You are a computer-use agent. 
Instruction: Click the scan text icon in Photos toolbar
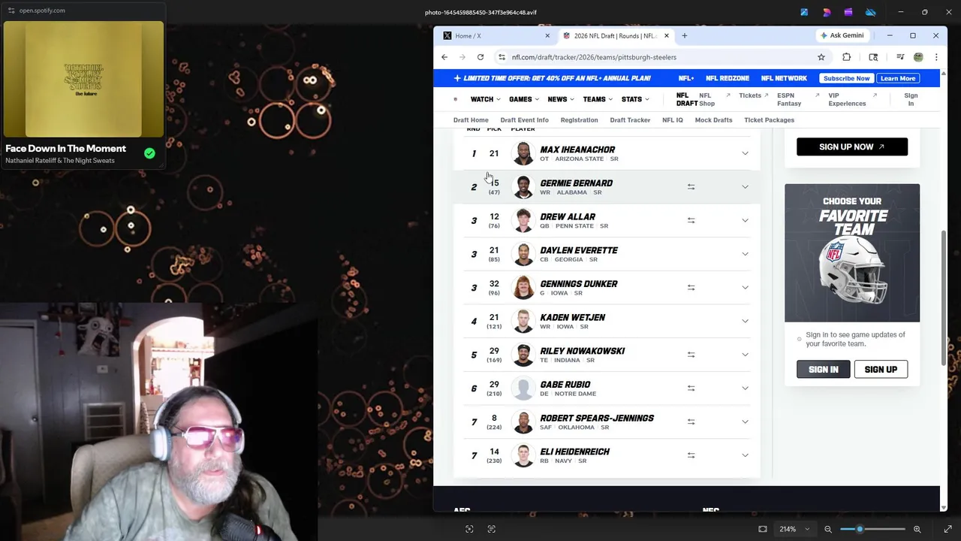(x=492, y=529)
